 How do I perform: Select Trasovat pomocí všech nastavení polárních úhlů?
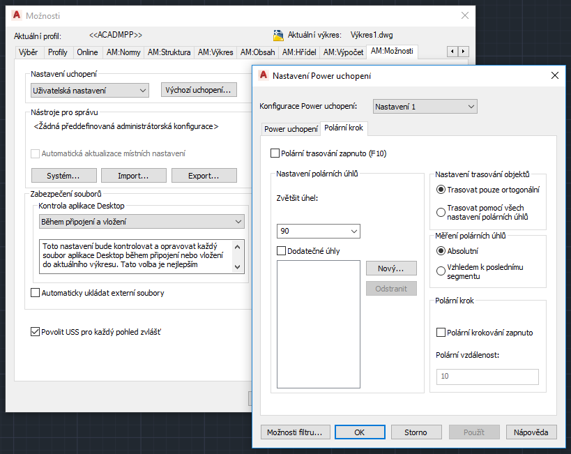point(441,212)
